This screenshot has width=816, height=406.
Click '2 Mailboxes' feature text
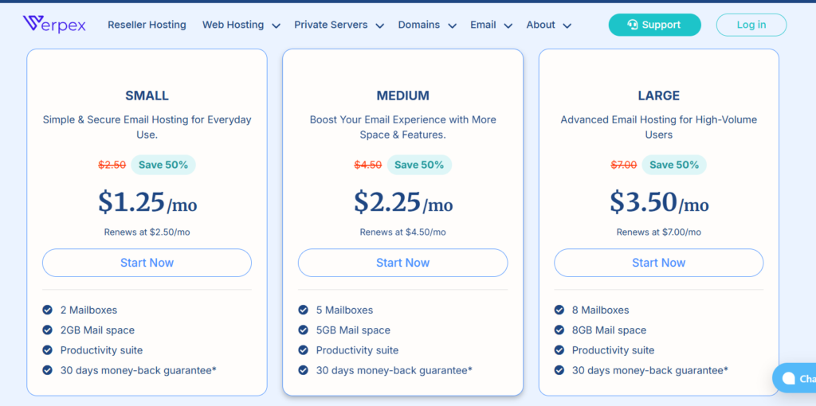[x=88, y=310]
